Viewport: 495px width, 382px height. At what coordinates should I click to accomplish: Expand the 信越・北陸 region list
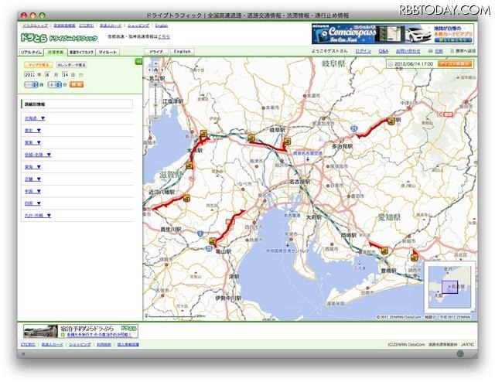(38, 155)
